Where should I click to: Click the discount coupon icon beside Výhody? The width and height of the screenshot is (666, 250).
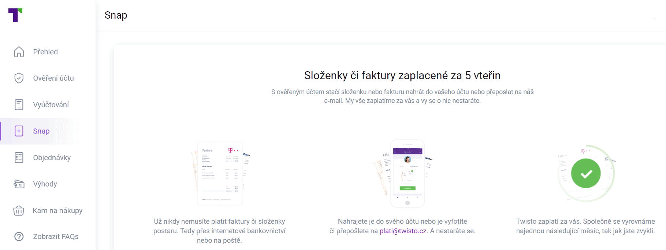[x=19, y=184]
